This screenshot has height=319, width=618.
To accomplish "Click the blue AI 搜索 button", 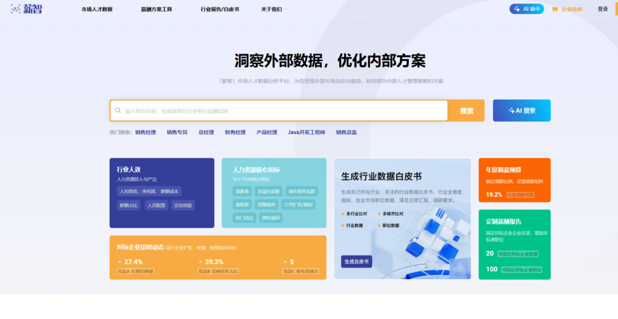I will coord(521,111).
